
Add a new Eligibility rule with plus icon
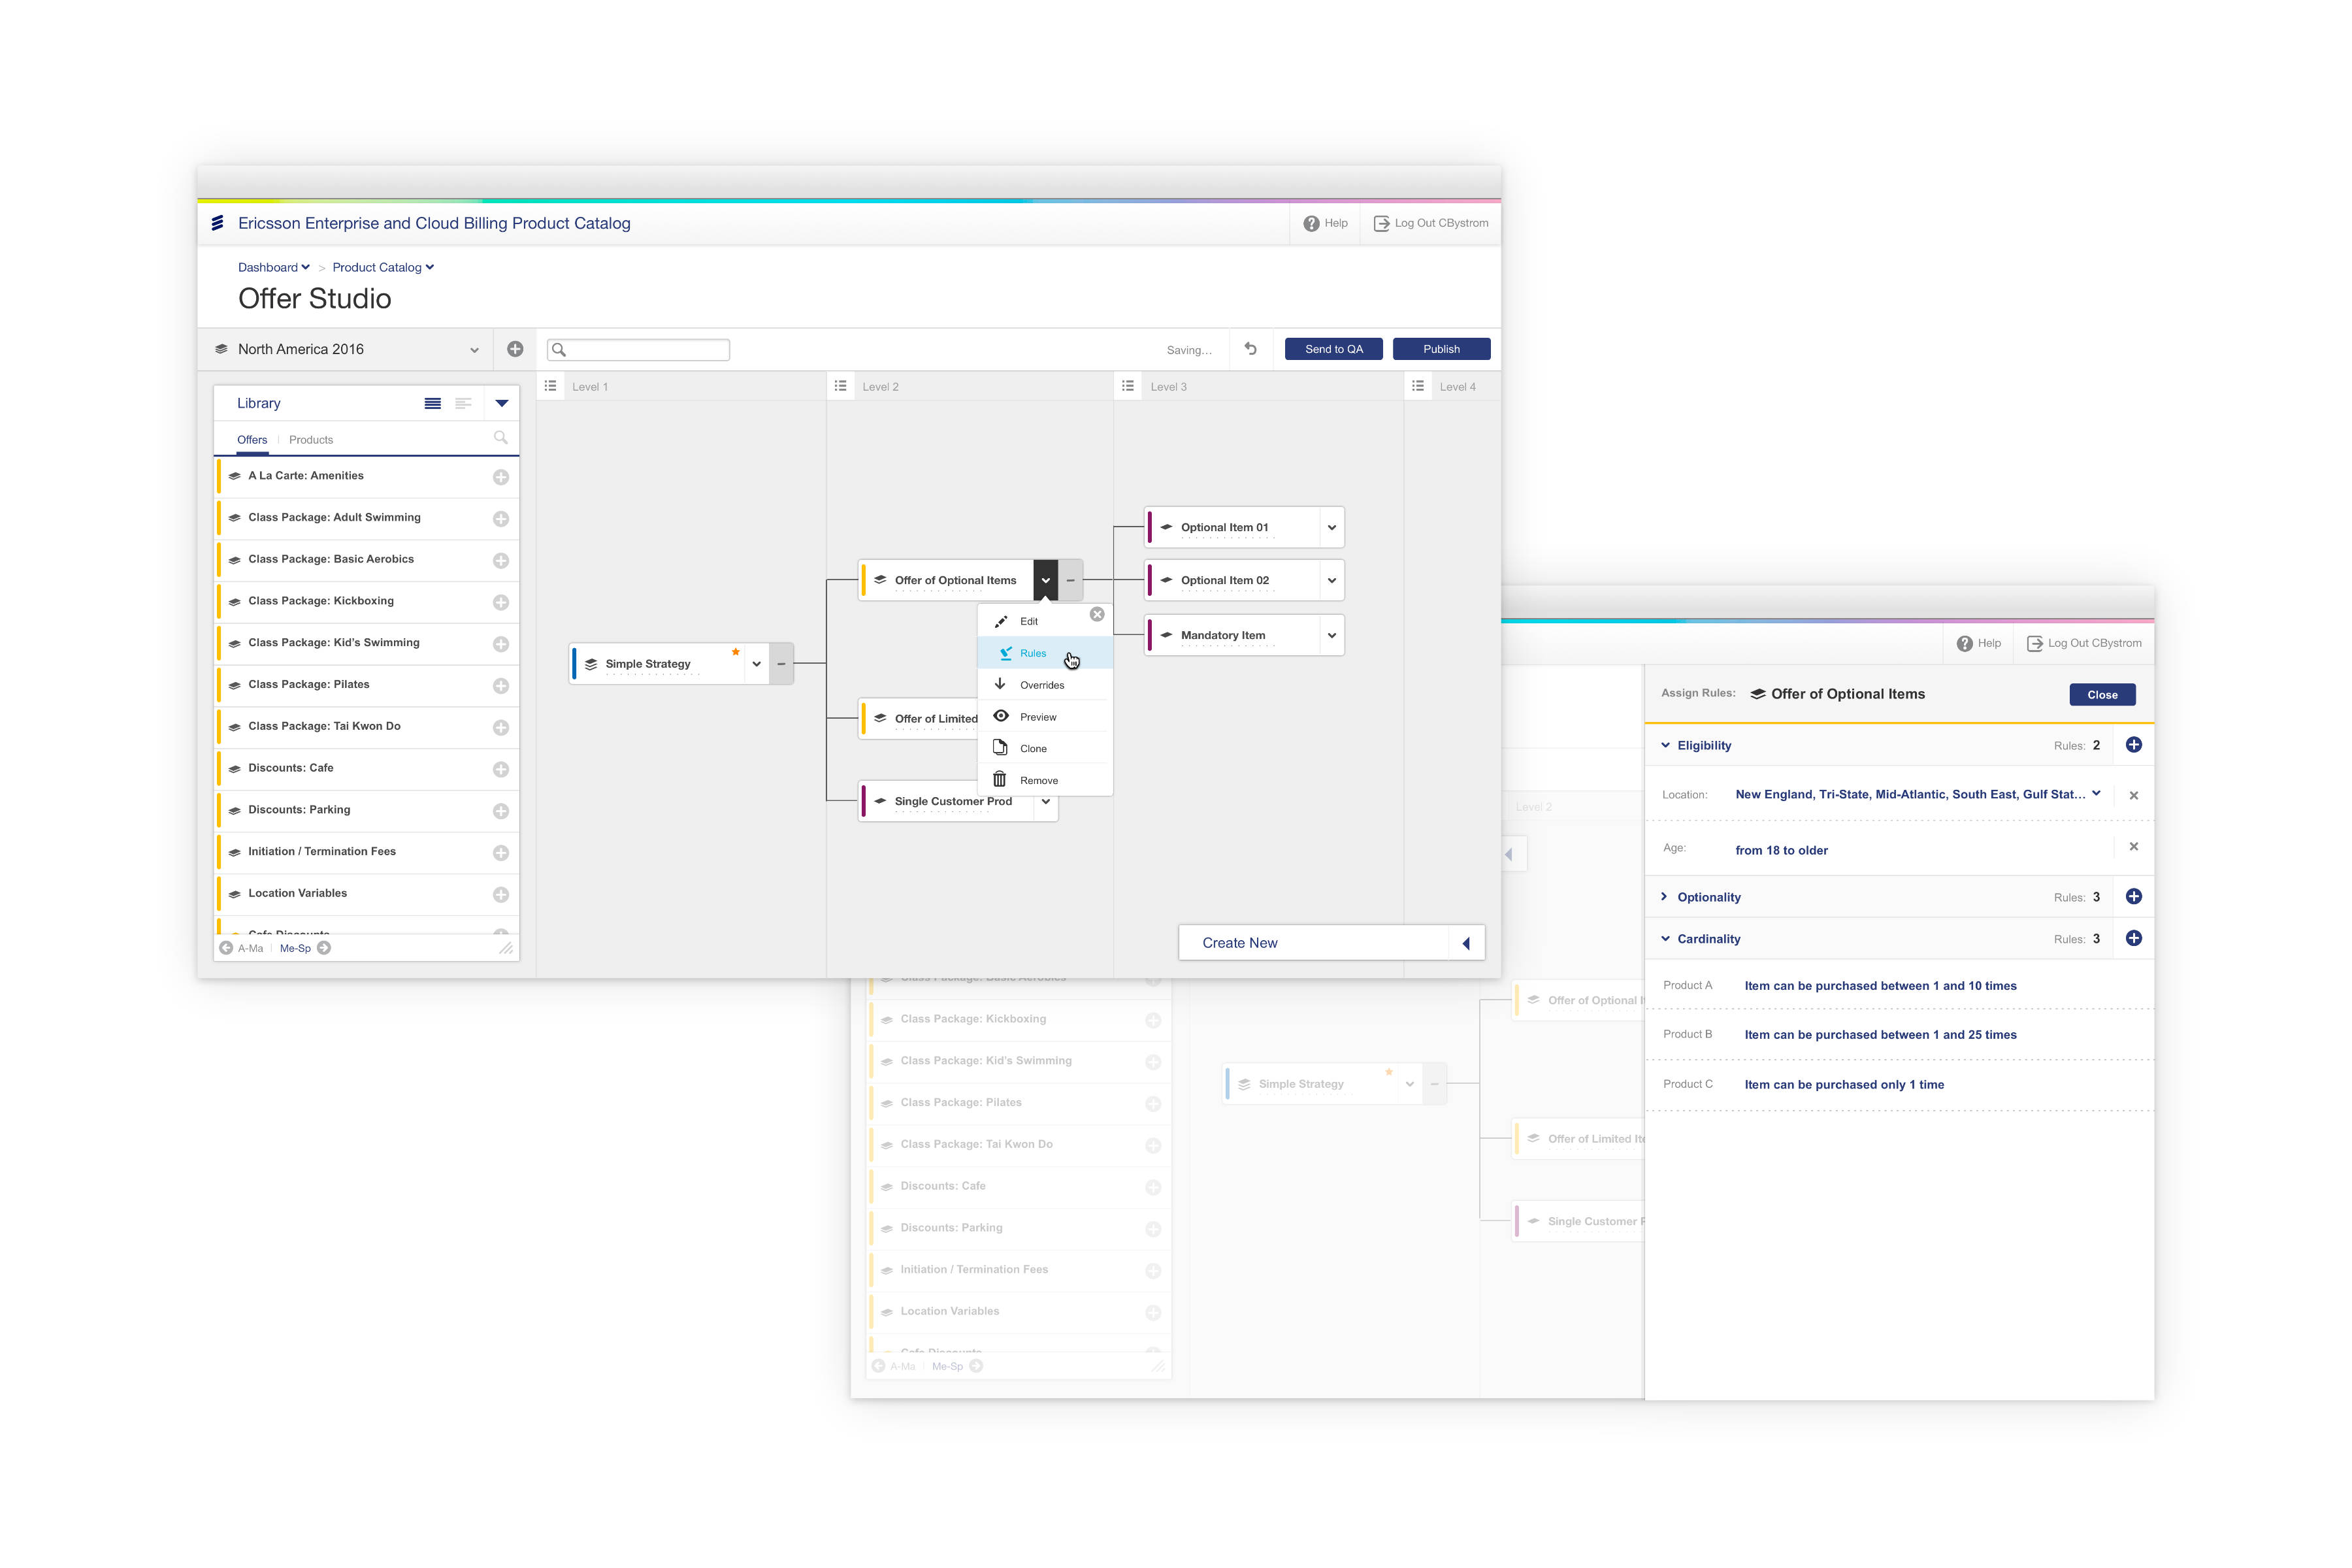[x=2133, y=745]
